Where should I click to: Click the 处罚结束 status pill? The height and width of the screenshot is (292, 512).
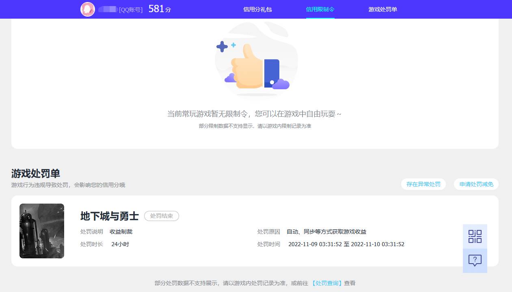[161, 216]
